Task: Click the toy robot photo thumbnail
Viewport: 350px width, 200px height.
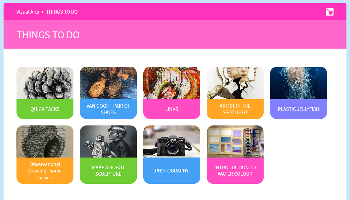Action: tap(108, 142)
